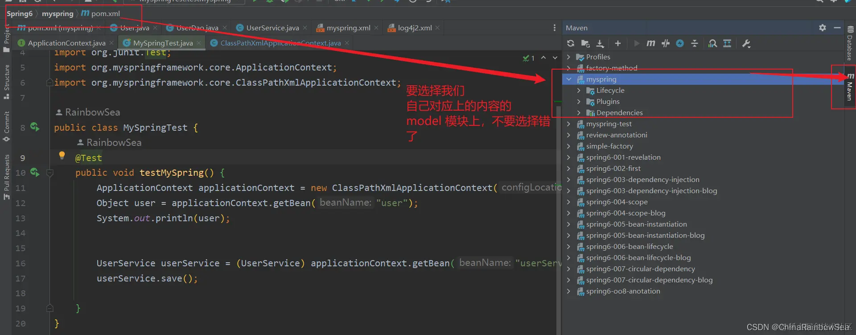Open editor tabs kebab menu

pos(554,28)
